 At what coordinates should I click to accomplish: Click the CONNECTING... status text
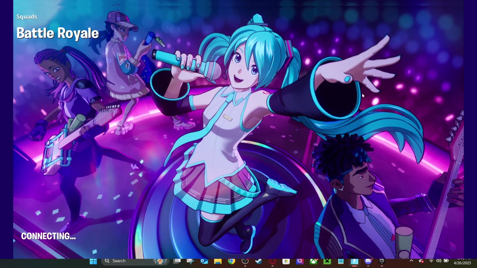coord(48,236)
